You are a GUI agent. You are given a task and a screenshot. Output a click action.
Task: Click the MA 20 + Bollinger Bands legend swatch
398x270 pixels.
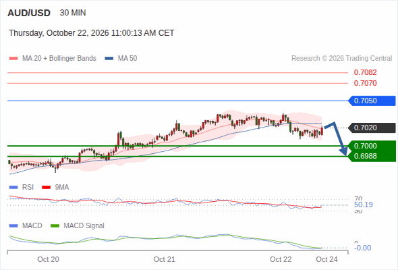13,59
